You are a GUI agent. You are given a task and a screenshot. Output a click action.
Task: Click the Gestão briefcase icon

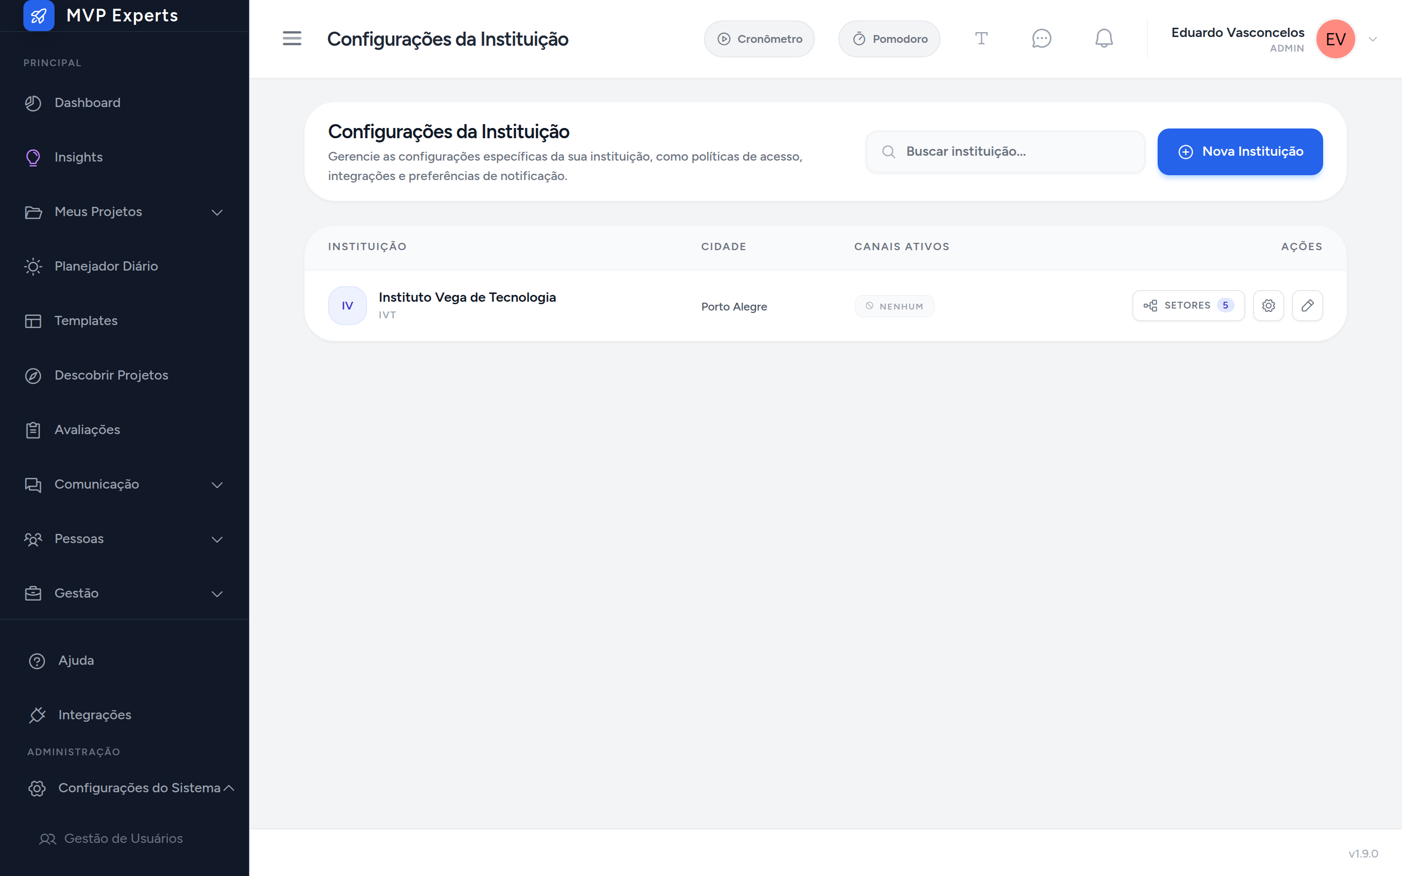[x=33, y=593]
